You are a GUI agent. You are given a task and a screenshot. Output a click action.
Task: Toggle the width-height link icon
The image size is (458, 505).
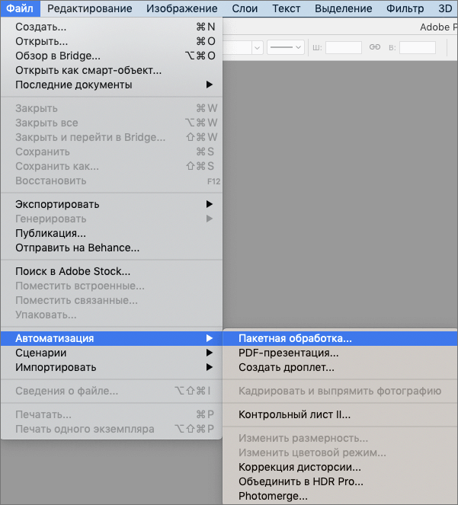click(374, 47)
